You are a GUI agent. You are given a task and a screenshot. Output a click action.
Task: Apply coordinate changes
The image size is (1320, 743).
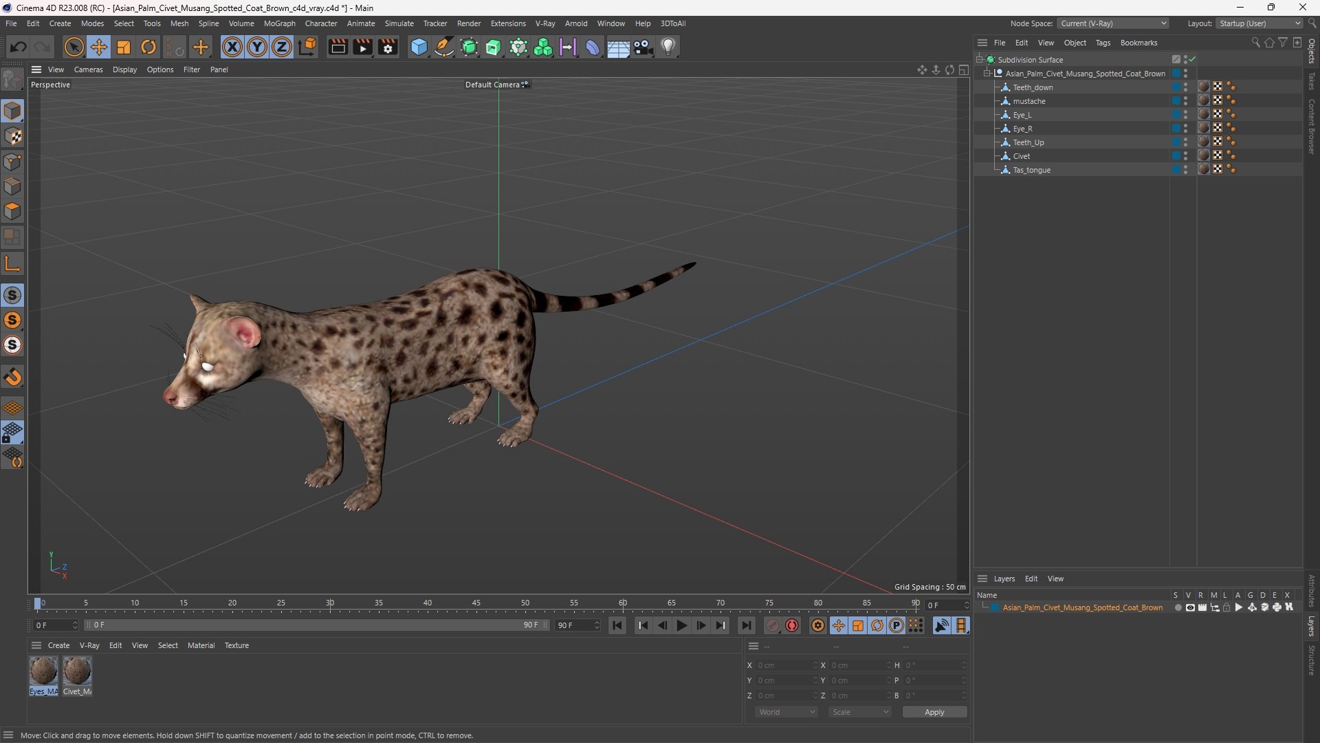tap(934, 712)
